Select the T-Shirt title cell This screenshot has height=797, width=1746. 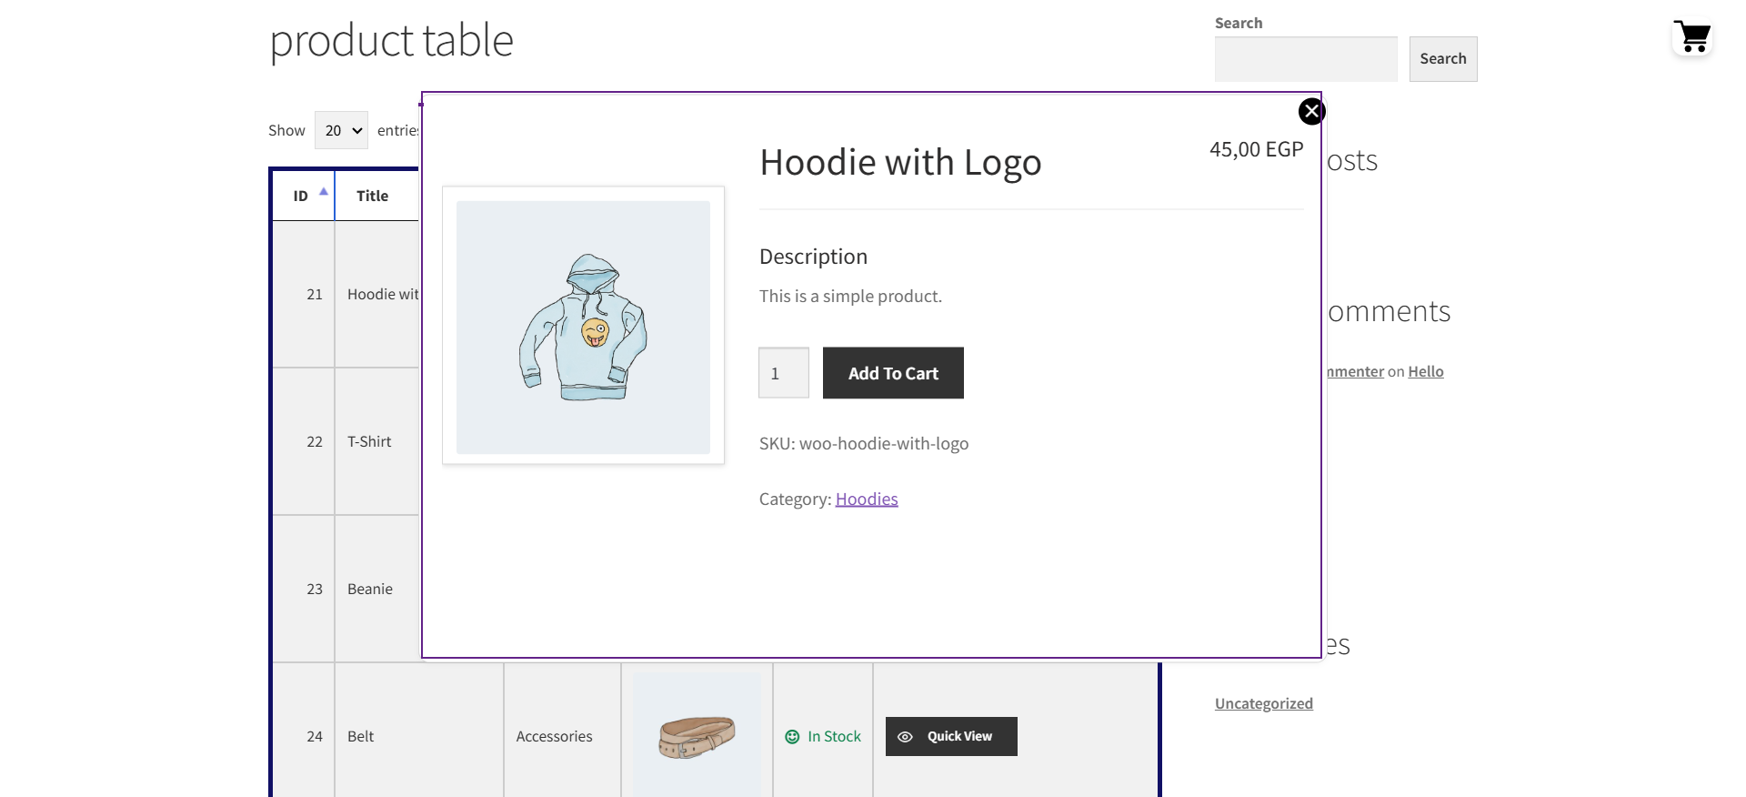[x=369, y=441]
